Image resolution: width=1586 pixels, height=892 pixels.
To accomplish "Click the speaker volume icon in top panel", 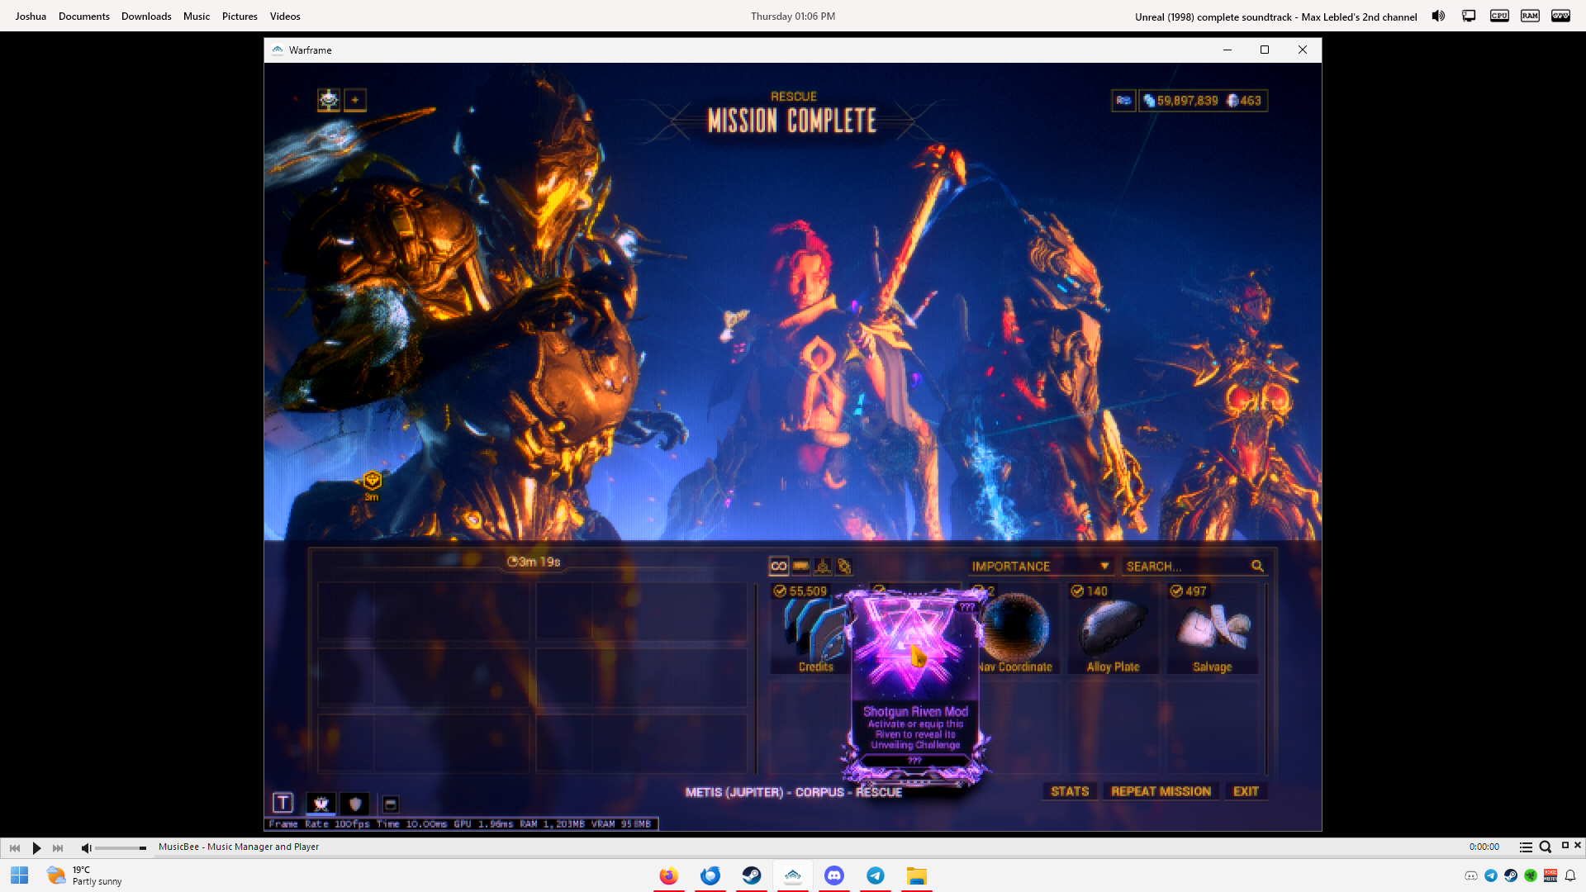I will [x=1438, y=16].
